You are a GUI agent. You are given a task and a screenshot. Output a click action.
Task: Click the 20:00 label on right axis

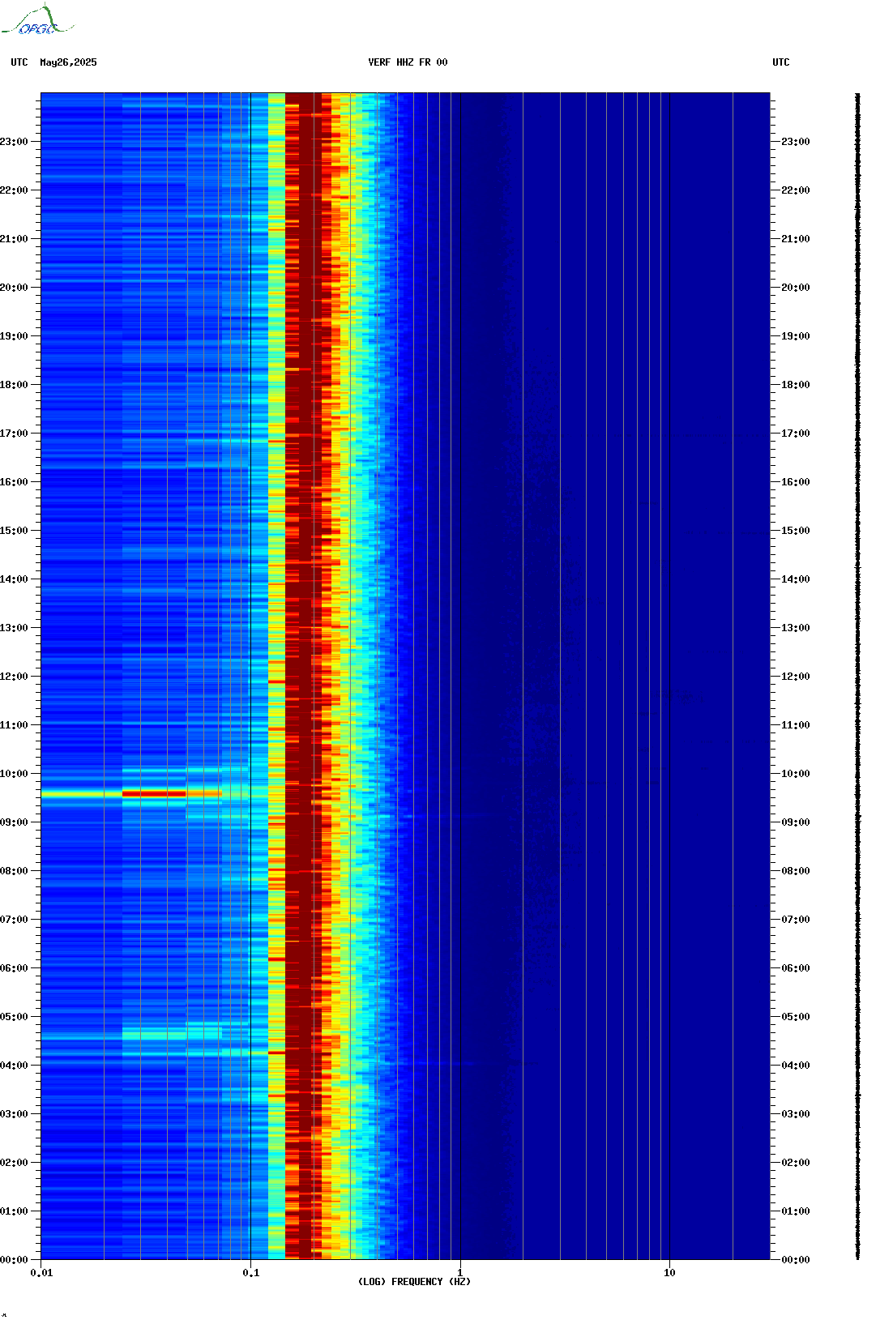(795, 288)
